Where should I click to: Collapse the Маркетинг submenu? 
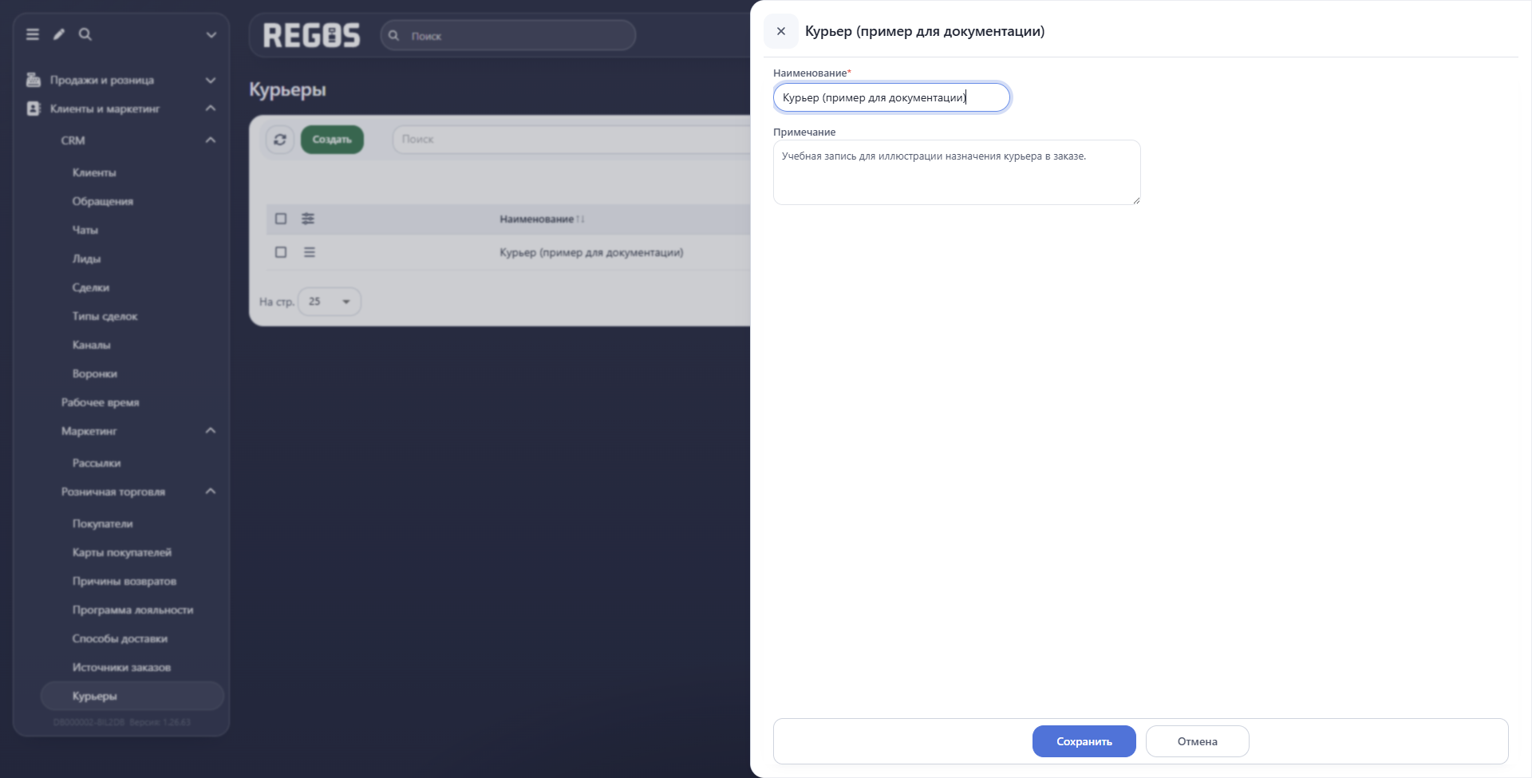point(211,431)
